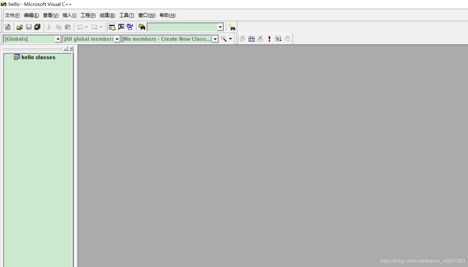Screen dimensions: 468x267
Task: Toggle the Output window icon
Action: click(121, 27)
